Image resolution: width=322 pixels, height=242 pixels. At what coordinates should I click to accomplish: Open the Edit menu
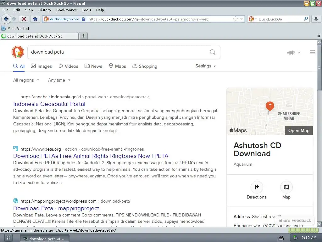pos(17,10)
